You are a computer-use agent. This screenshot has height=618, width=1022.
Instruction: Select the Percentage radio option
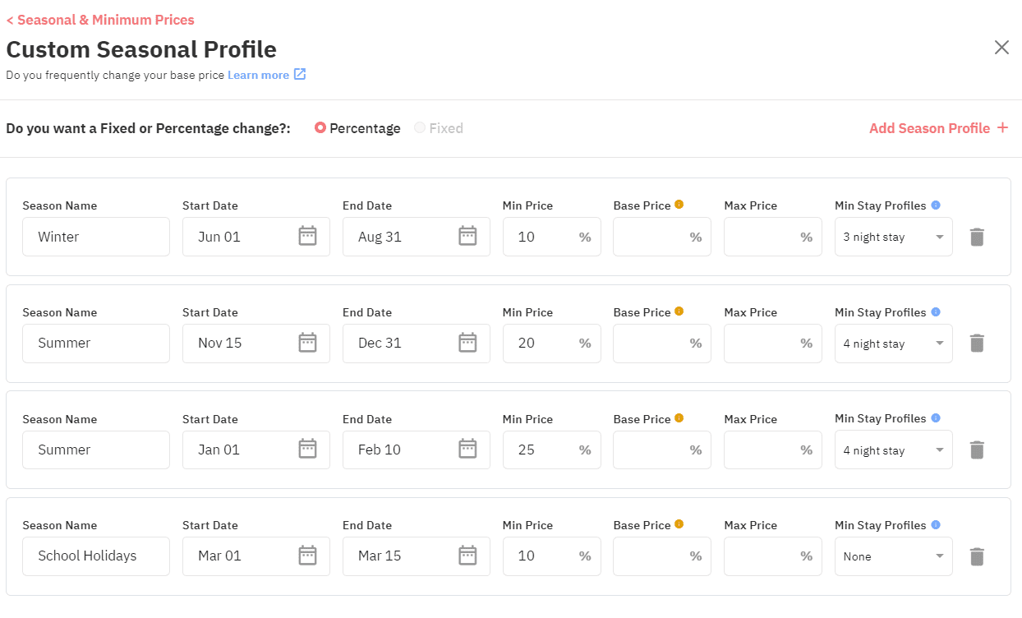(320, 128)
